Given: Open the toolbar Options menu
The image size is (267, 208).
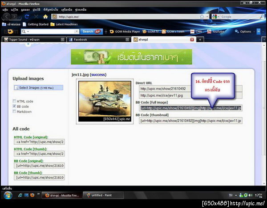Looking at the screenshot, I should [243, 31].
